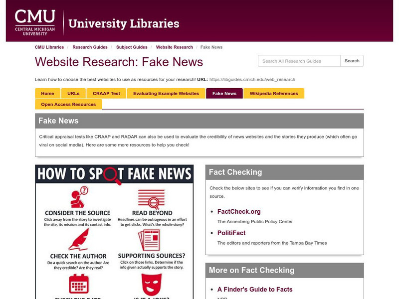Click the CONSIDER THE SOURCE caption
This screenshot has height=299, width=399.
coord(78,213)
